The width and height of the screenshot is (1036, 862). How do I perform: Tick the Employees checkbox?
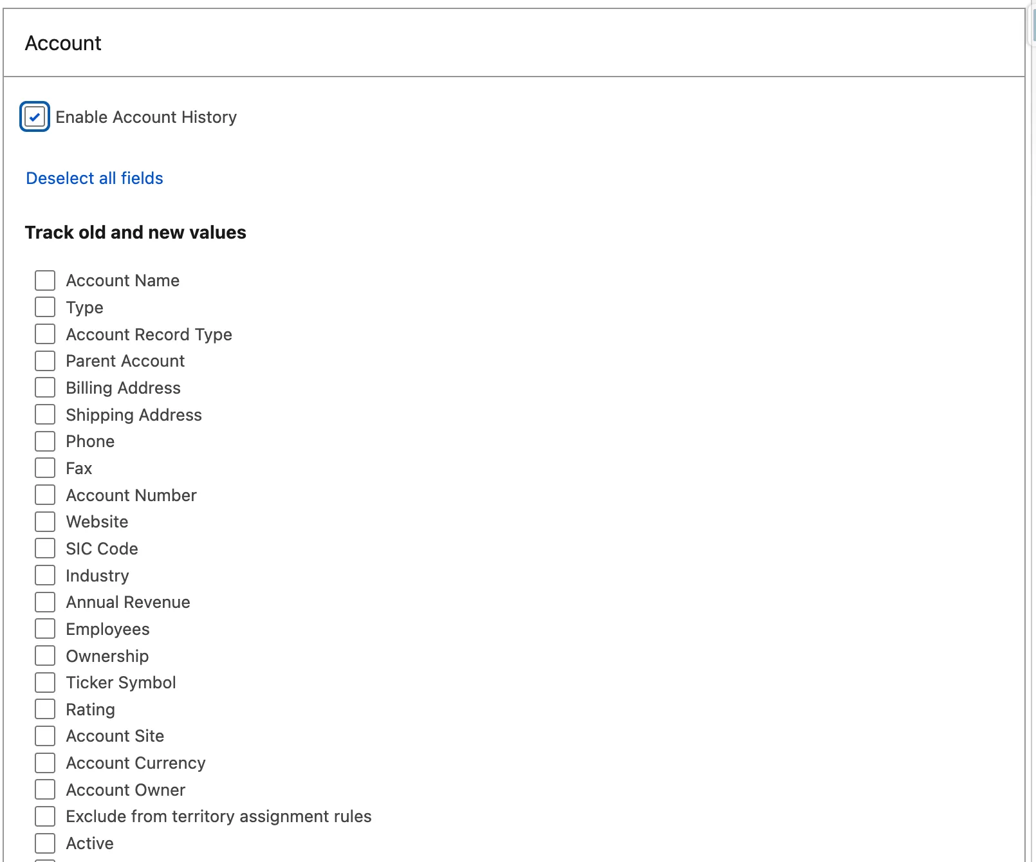pyautogui.click(x=45, y=629)
